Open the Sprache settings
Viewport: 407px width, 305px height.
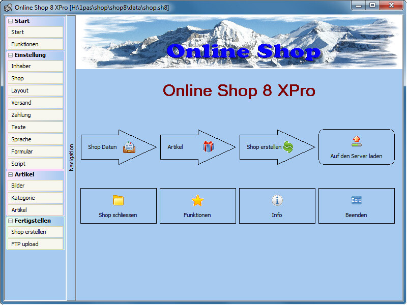click(35, 139)
